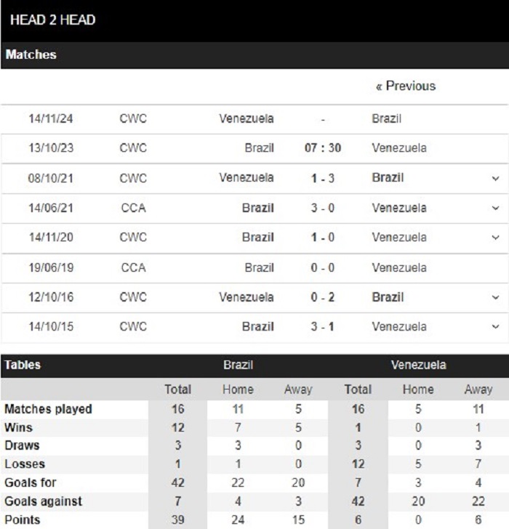Open Venezuela team in the 14/11/24 fixture
Image resolution: width=509 pixels, height=529 pixels.
click(246, 118)
